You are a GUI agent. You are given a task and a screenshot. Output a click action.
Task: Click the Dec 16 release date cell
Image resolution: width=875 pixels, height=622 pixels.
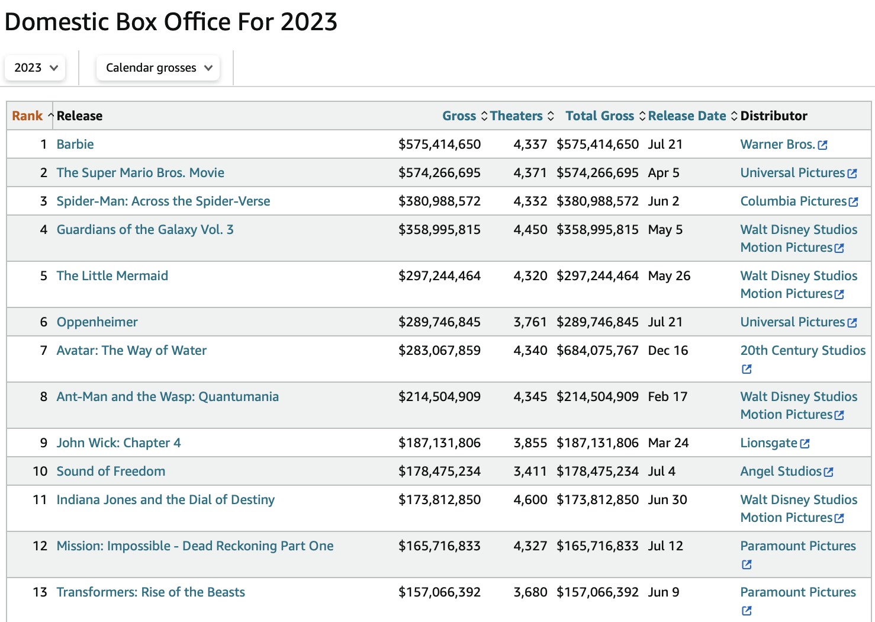point(668,350)
